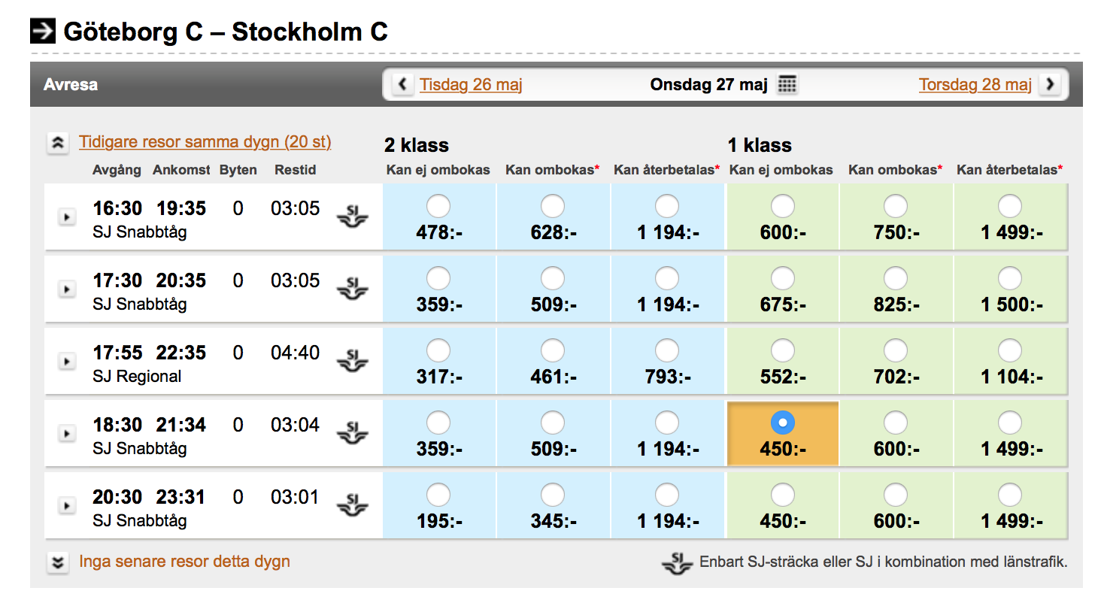Select 195:- fare for 20:30 train
Image resolution: width=1101 pixels, height=609 pixels.
click(438, 495)
